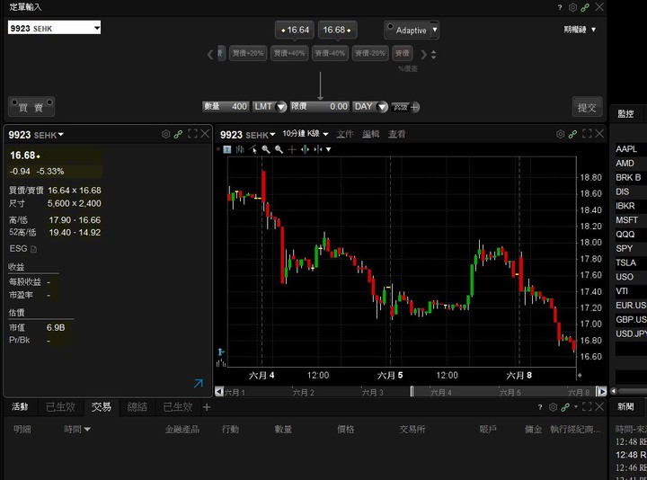Open help for the order entry panel
647x480 pixels.
pyautogui.click(x=560, y=7)
